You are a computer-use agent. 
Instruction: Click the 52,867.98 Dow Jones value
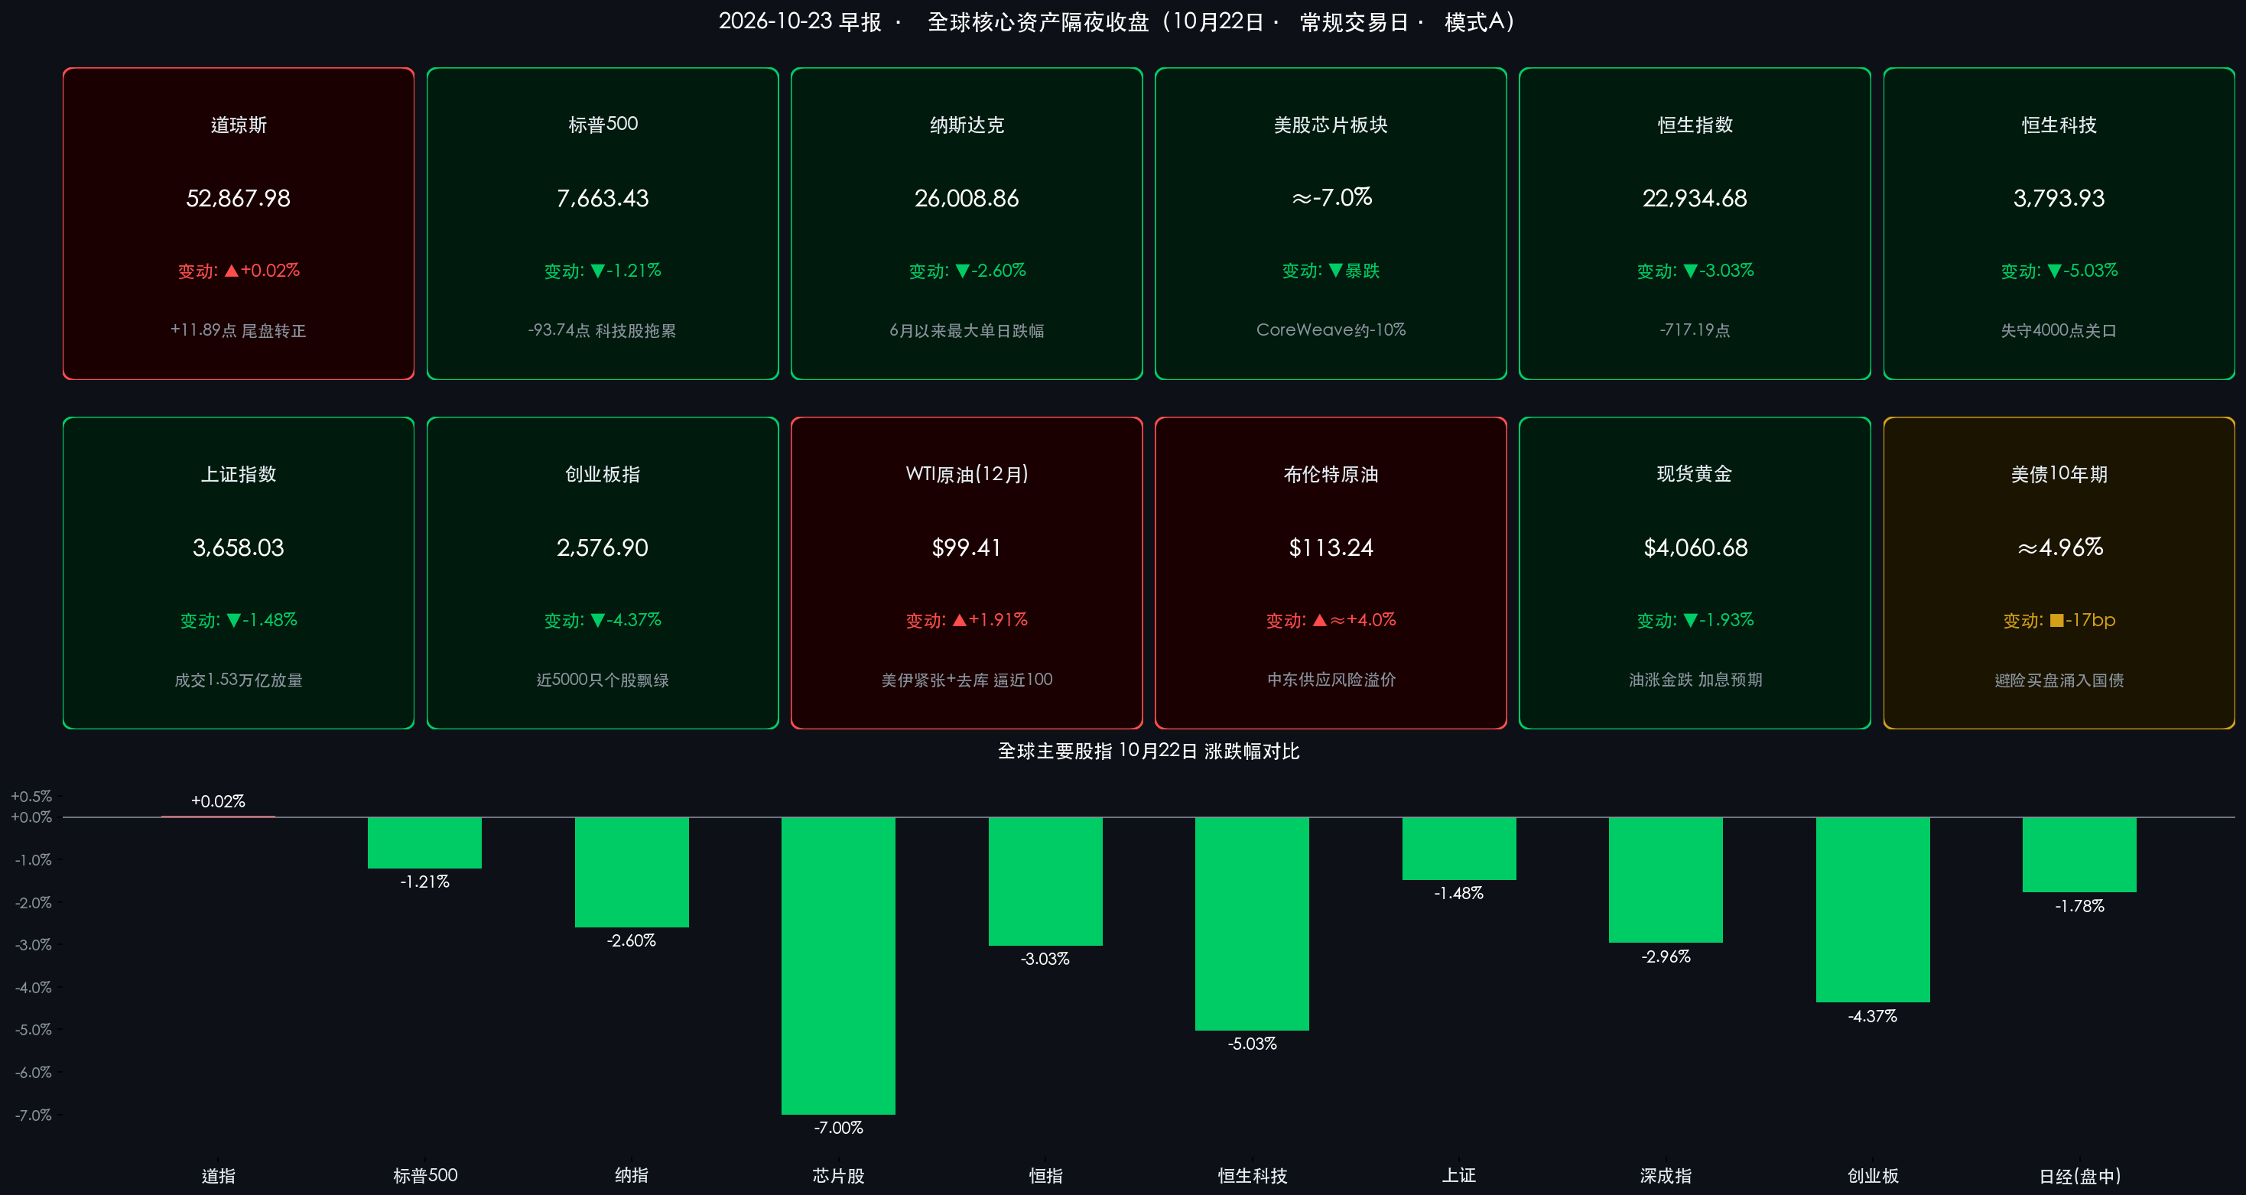coord(238,199)
